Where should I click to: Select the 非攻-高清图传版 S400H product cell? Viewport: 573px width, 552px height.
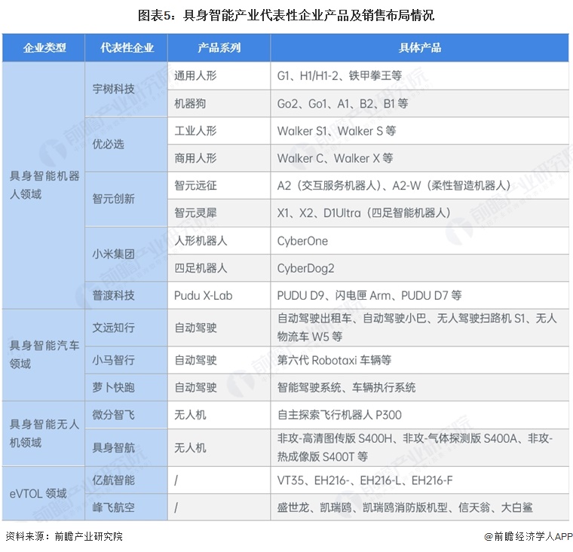click(x=419, y=447)
